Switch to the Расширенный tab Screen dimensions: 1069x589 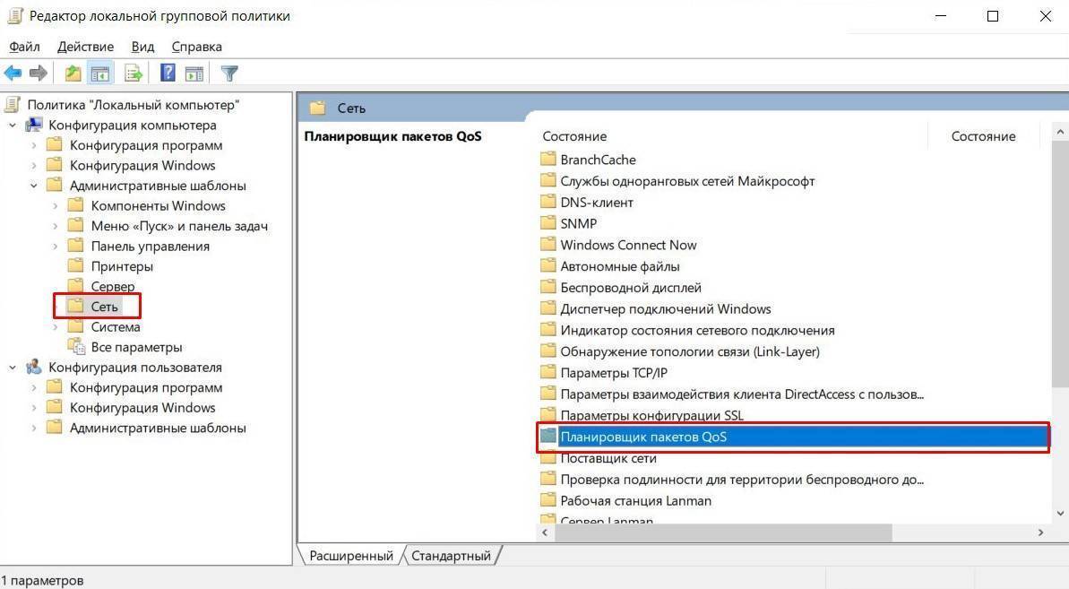tap(350, 556)
